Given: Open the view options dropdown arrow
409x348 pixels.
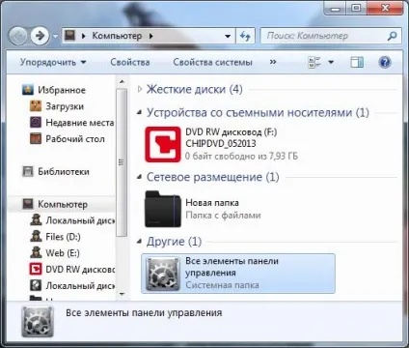Looking at the screenshot, I should pos(331,62).
